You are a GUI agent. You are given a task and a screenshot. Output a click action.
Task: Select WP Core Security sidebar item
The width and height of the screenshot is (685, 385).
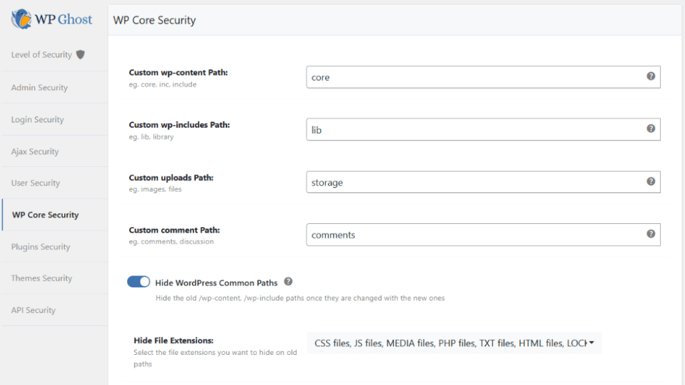[45, 215]
